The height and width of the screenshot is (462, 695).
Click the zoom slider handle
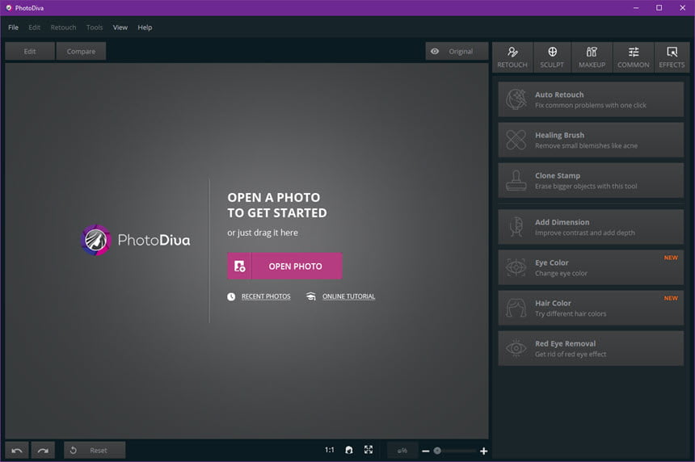point(437,451)
